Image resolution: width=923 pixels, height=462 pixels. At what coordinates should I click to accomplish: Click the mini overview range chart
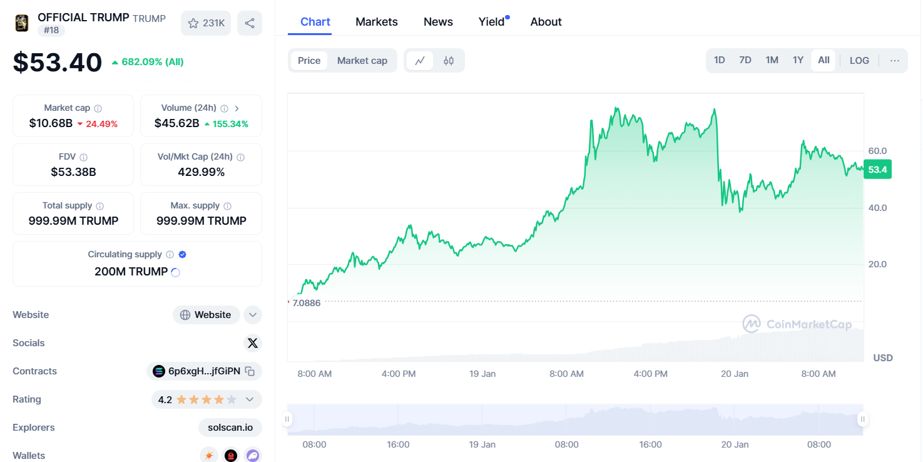pos(575,419)
